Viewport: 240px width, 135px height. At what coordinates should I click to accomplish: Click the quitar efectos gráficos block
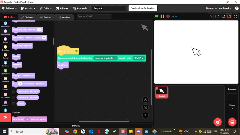pos(22,46)
